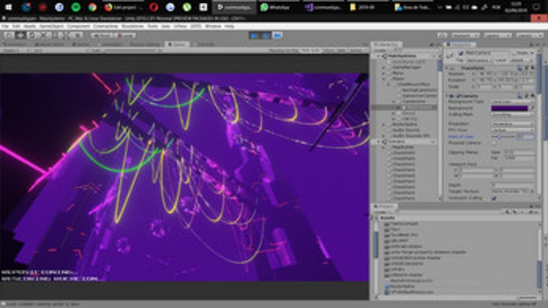This screenshot has width=548, height=308.
Task: Expand the MapBuilder object in Hierarchy
Action: [384, 147]
